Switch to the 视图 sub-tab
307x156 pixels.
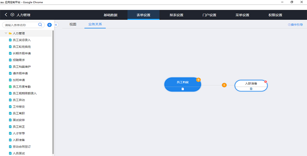point(73,24)
